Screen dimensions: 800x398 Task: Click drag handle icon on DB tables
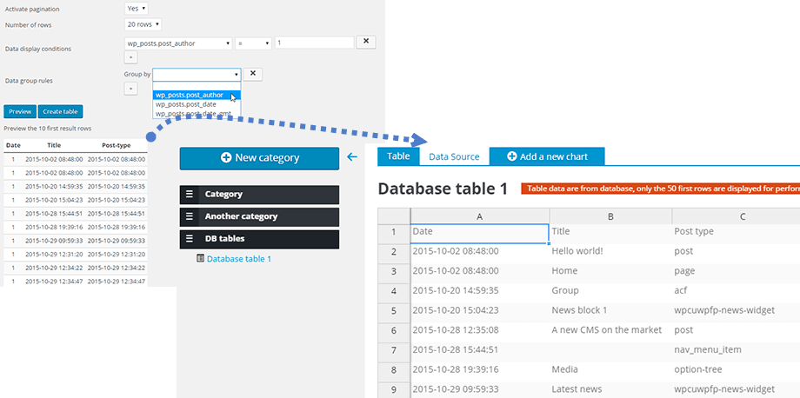(x=190, y=239)
